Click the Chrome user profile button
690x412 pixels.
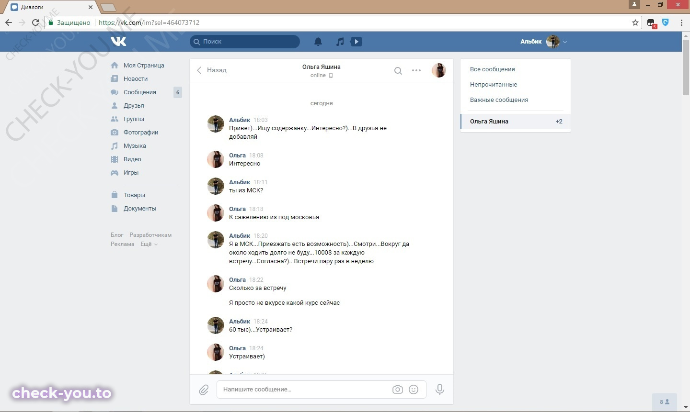tap(634, 4)
